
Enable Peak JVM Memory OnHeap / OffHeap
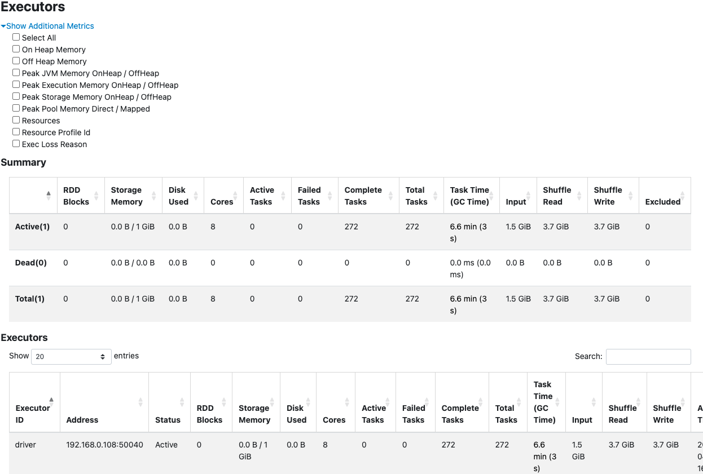click(16, 73)
